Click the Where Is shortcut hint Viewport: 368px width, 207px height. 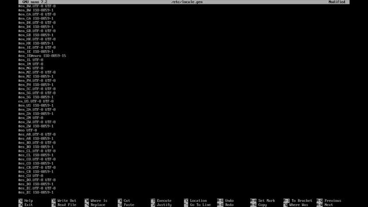[96, 201]
